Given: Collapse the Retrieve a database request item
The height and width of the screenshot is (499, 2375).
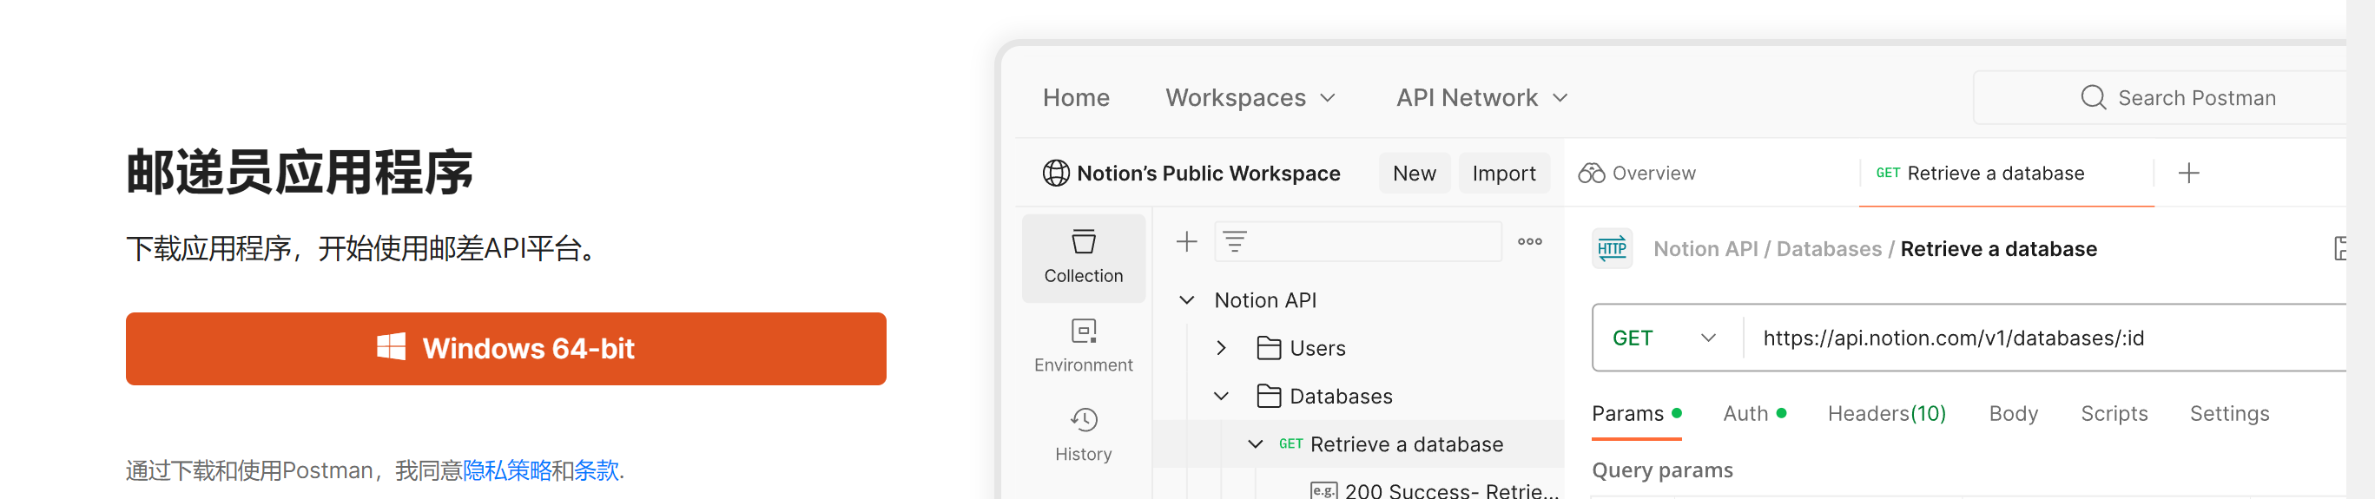Looking at the screenshot, I should click(1255, 443).
